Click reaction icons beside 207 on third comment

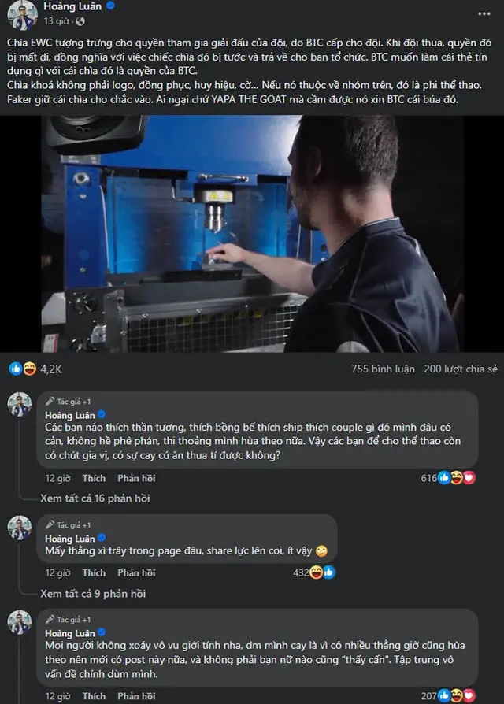457,696
